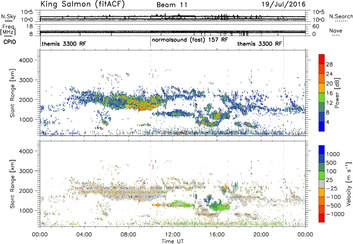Click the '500' tick on Velocity colorbar
This screenshot has width=353, height=244.
[332, 163]
